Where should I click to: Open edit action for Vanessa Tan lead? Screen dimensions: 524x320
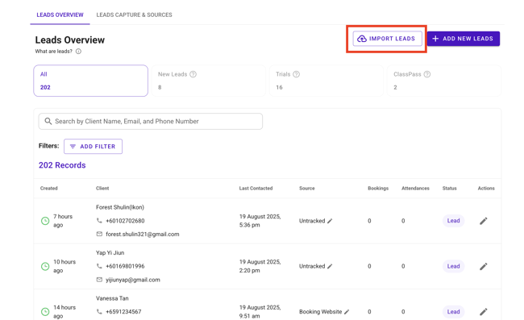[483, 312]
